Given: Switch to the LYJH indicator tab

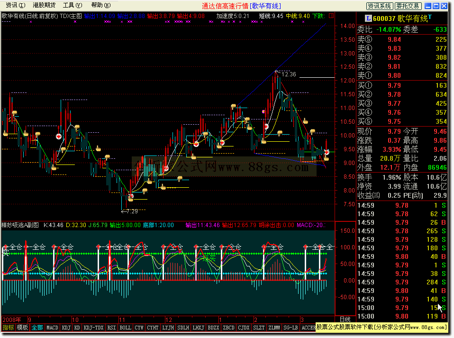Looking at the screenshot, I should click(168, 328).
